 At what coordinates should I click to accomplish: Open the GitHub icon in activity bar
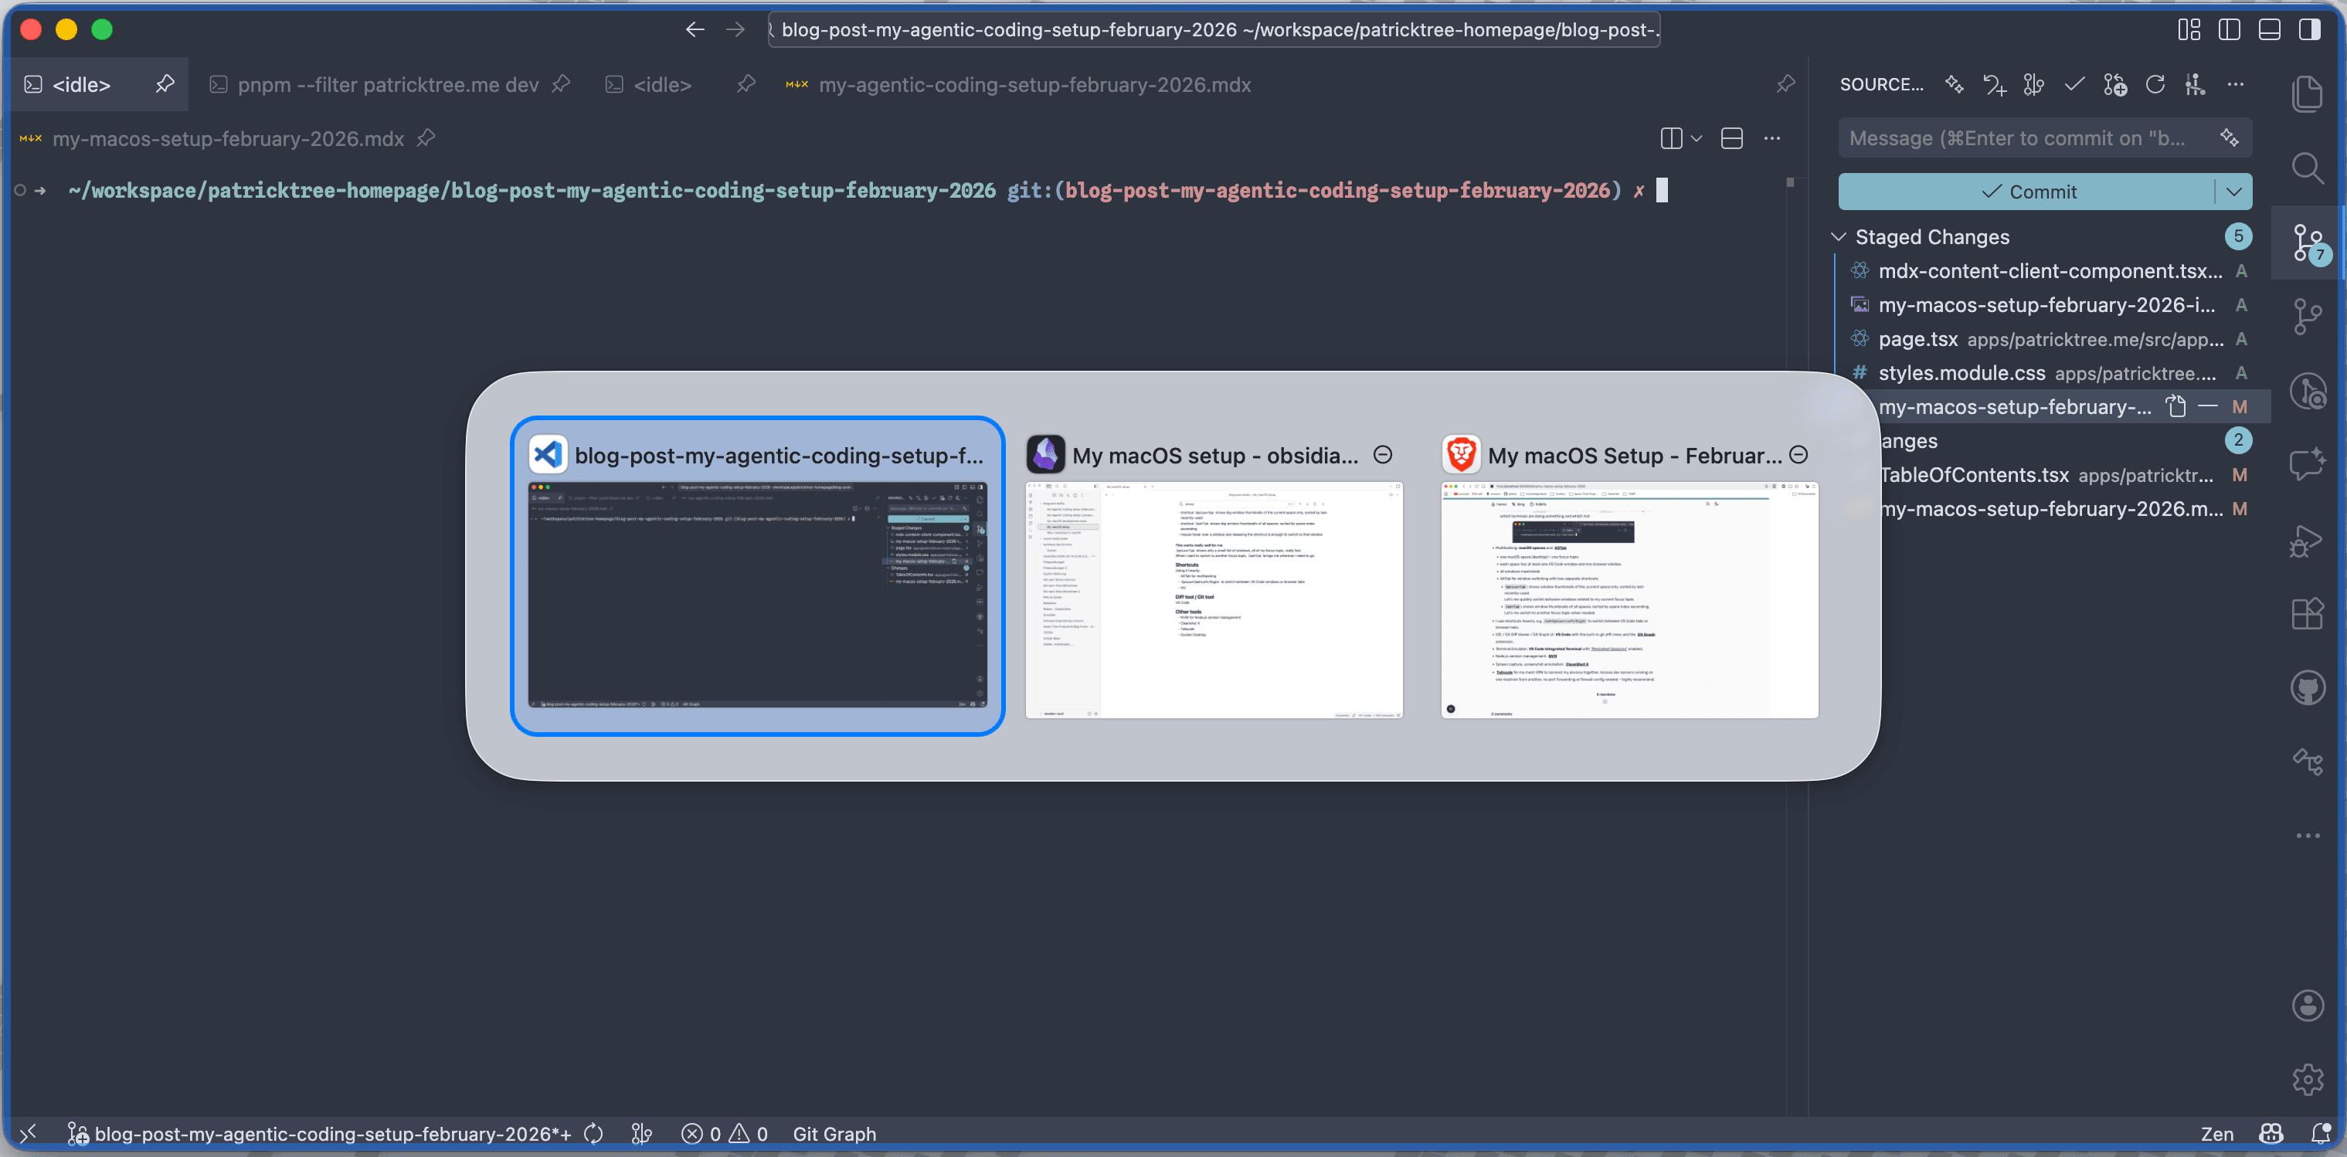pyautogui.click(x=2307, y=688)
